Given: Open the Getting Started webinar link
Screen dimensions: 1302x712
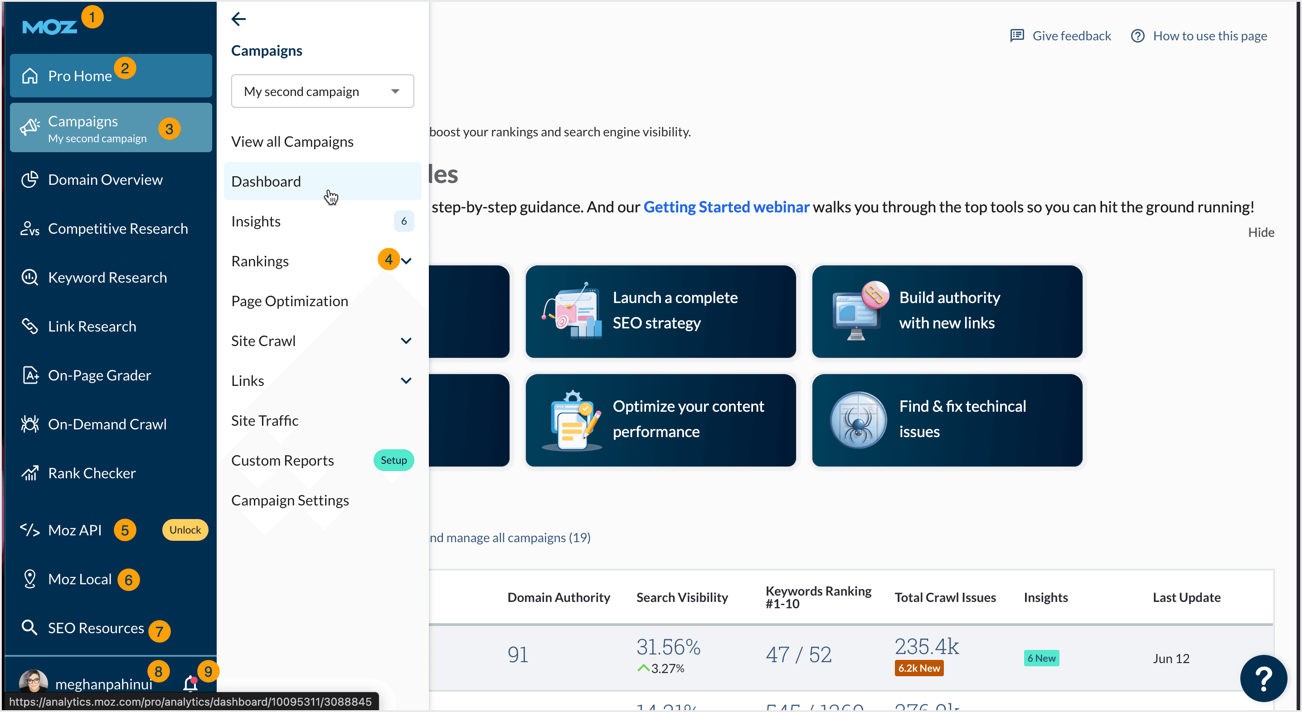Looking at the screenshot, I should (x=726, y=207).
